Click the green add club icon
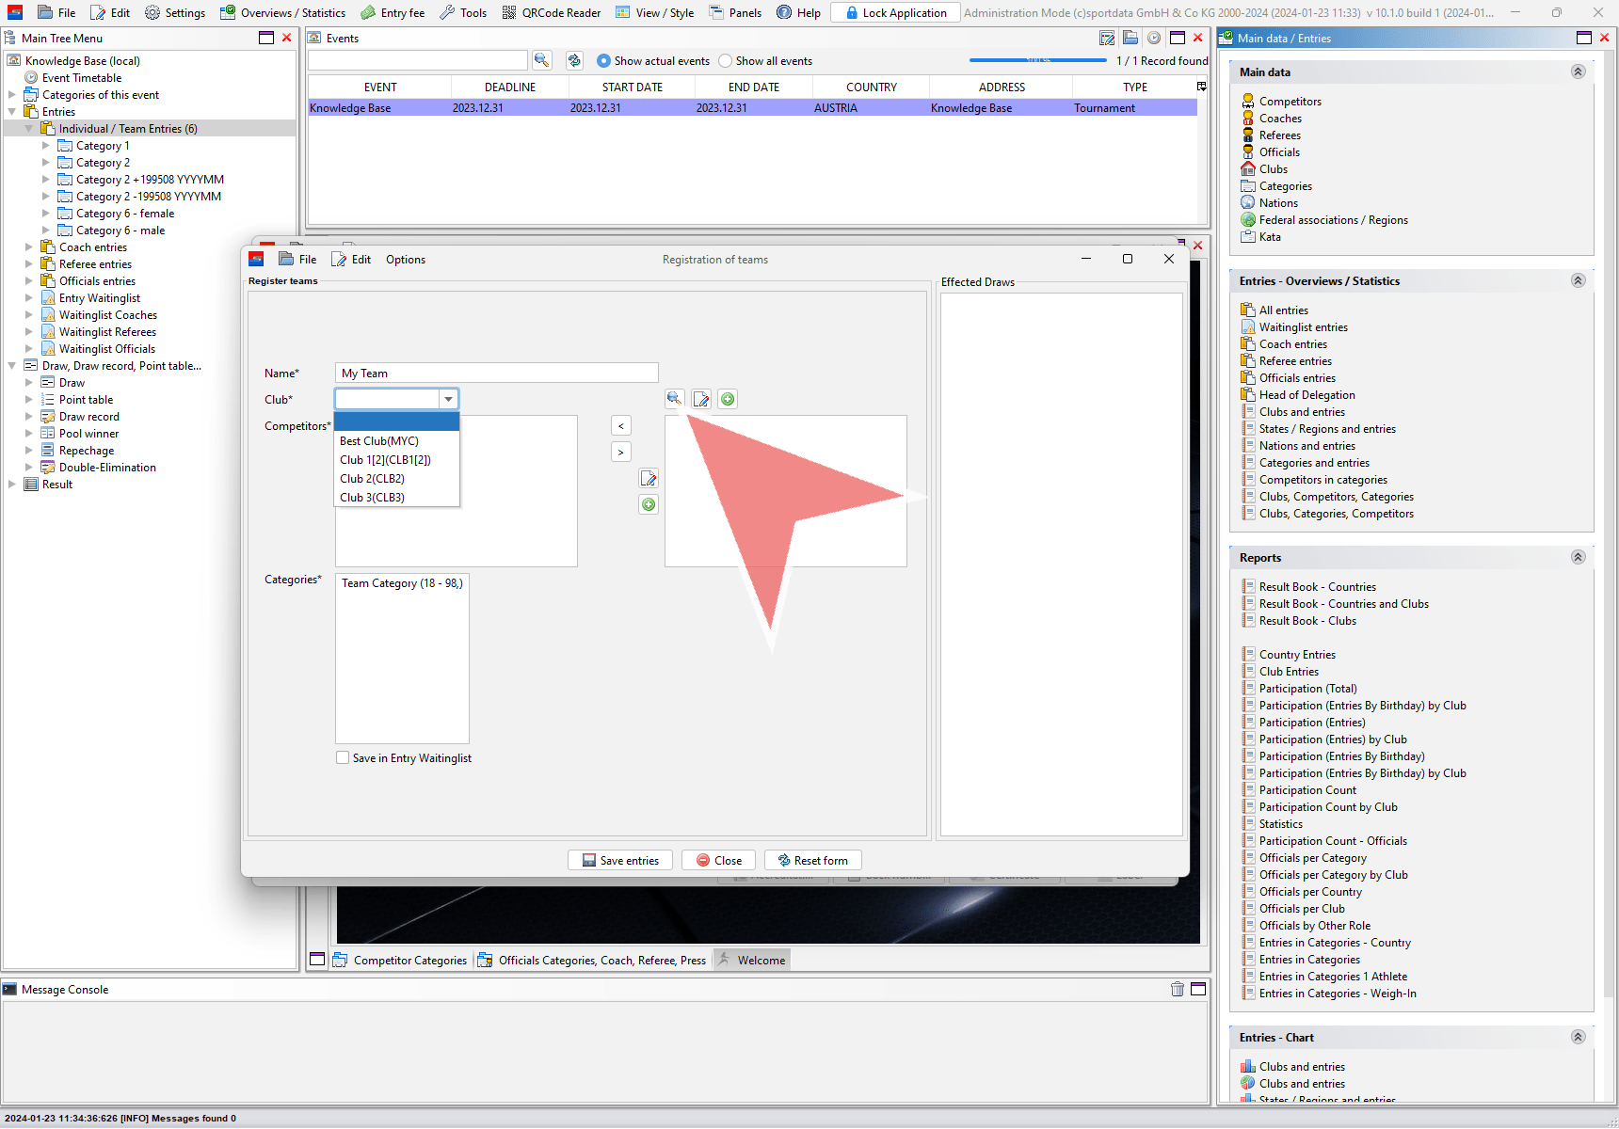The height and width of the screenshot is (1129, 1619). pyautogui.click(x=728, y=399)
